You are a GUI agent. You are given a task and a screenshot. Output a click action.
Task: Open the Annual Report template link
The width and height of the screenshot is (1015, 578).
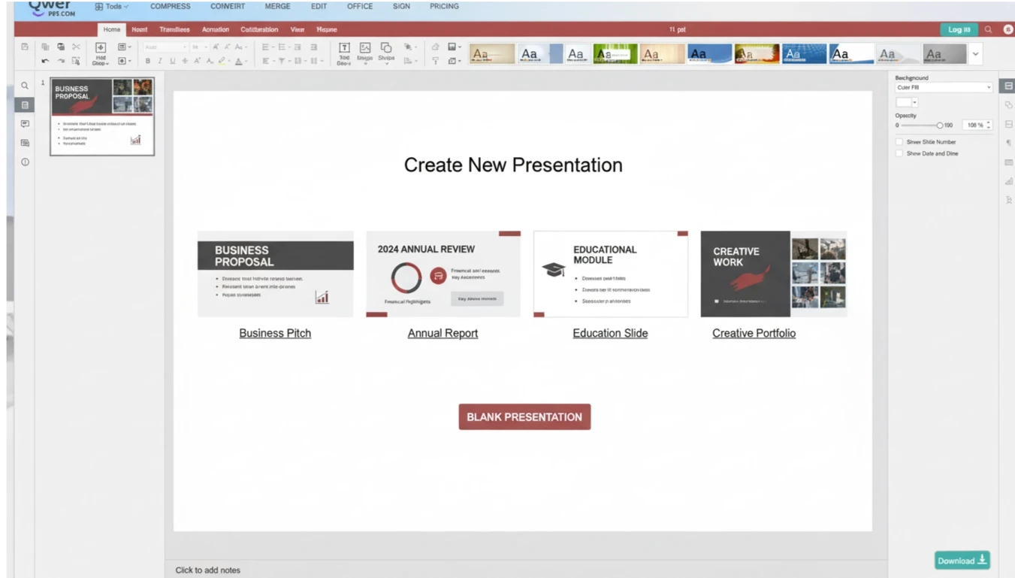pos(443,333)
